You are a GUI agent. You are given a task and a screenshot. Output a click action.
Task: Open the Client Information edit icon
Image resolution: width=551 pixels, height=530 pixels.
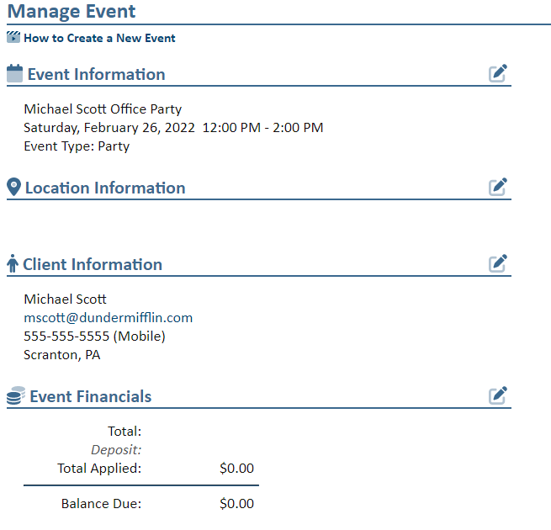click(498, 263)
